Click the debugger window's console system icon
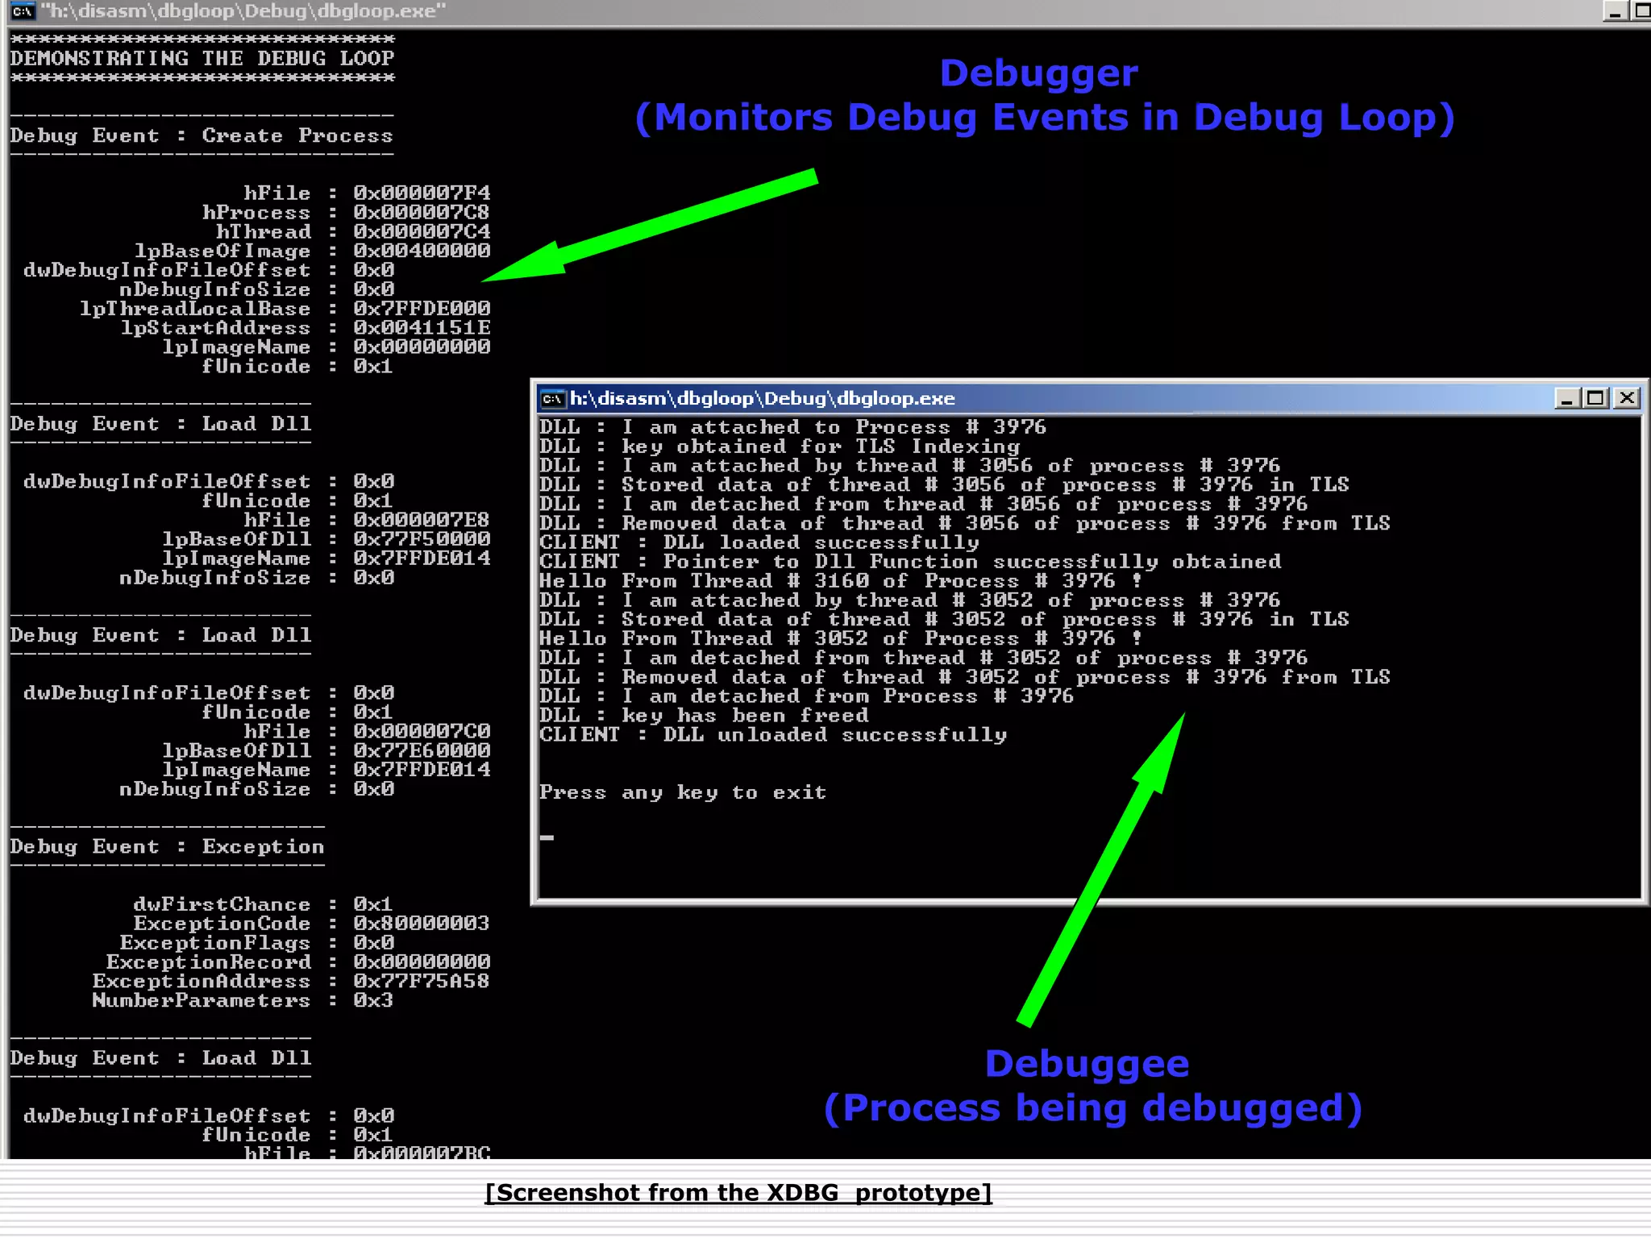Screen dimensions: 1651x1238 [23, 11]
